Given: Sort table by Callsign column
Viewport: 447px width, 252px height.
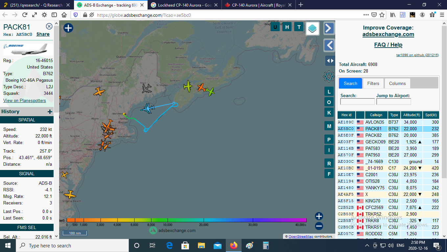Looking at the screenshot, I should [376, 115].
